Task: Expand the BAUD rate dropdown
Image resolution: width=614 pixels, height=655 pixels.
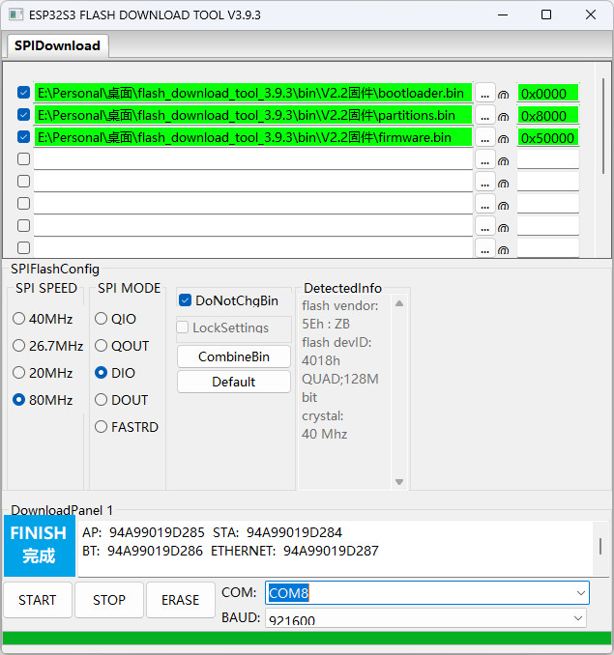Action: (x=578, y=618)
